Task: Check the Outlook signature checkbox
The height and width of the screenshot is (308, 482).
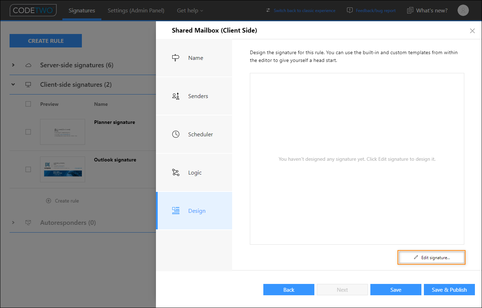Action: 28,169
